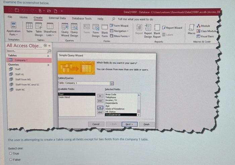Image resolution: width=235 pixels, height=165 pixels.
Task: Open the Database Tools tab
Action: pos(82,18)
